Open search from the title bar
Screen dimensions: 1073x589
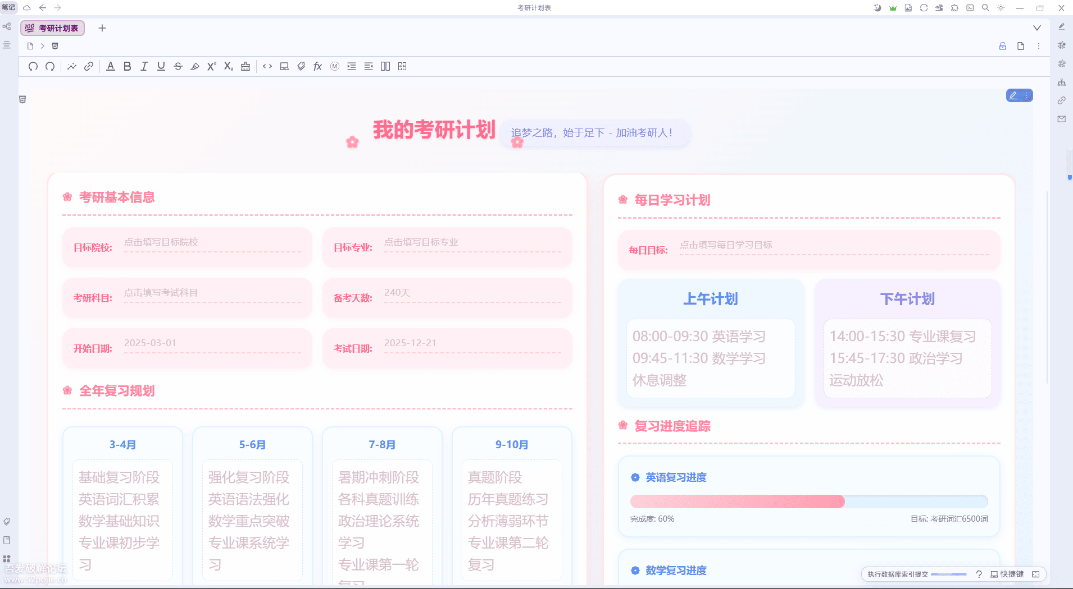[x=985, y=7]
